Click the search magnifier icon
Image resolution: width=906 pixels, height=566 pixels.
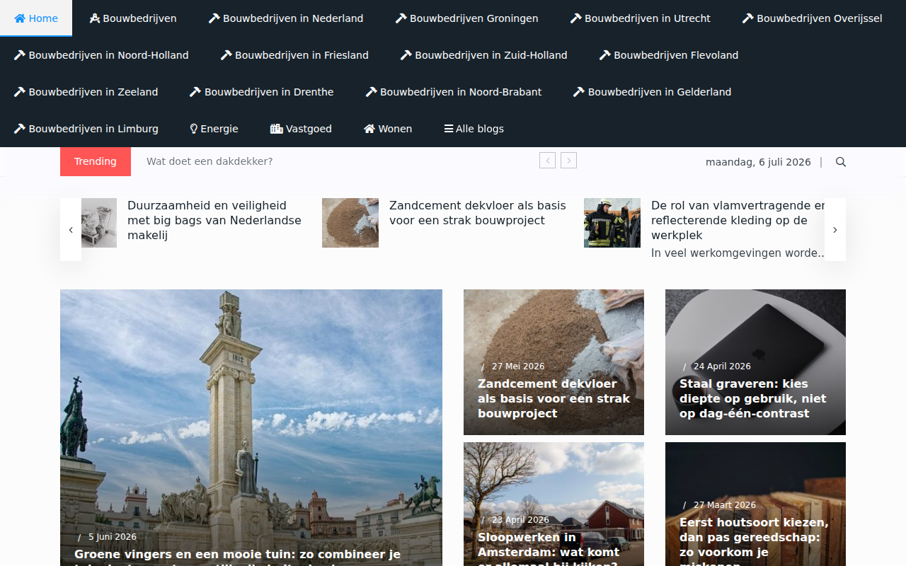pyautogui.click(x=841, y=162)
